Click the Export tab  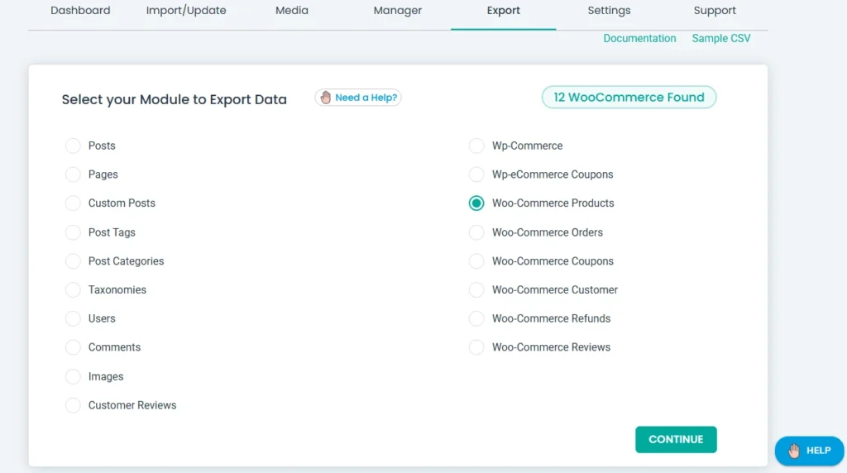(504, 10)
